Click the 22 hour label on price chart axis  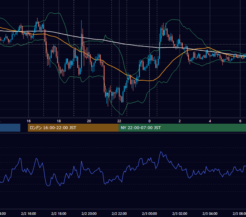pyautogui.click(x=119, y=121)
